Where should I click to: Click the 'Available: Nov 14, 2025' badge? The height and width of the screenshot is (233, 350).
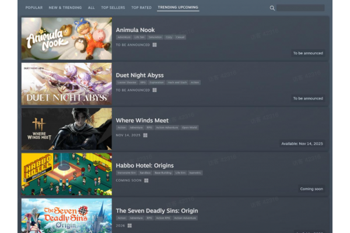click(x=302, y=144)
